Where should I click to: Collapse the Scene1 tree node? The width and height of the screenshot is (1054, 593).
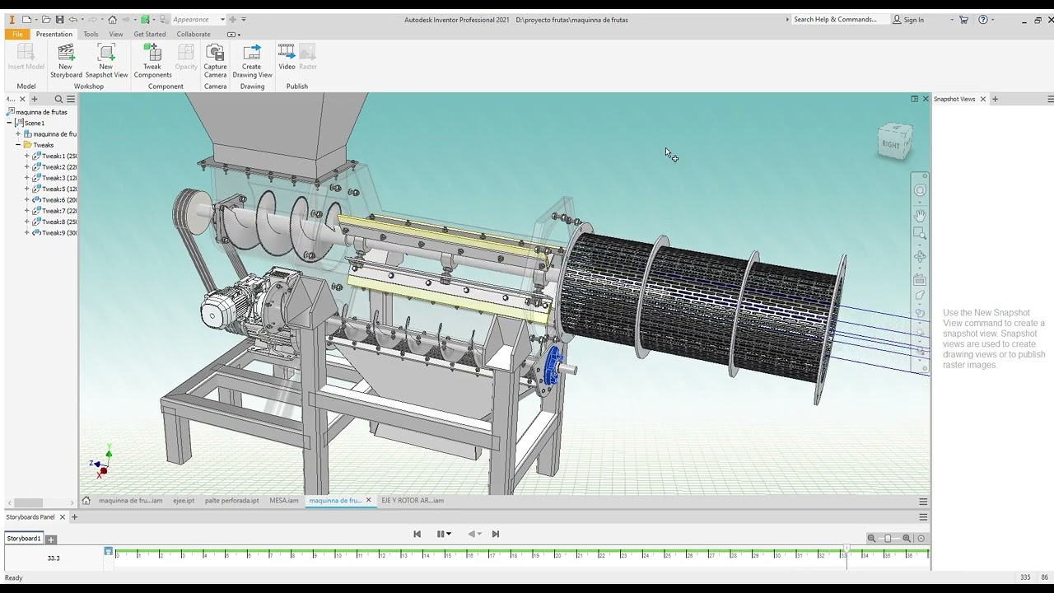point(10,123)
